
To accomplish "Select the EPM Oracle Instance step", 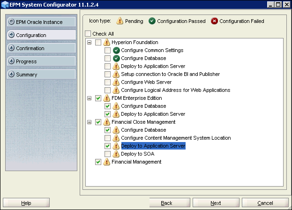I will pyautogui.click(x=41, y=22).
